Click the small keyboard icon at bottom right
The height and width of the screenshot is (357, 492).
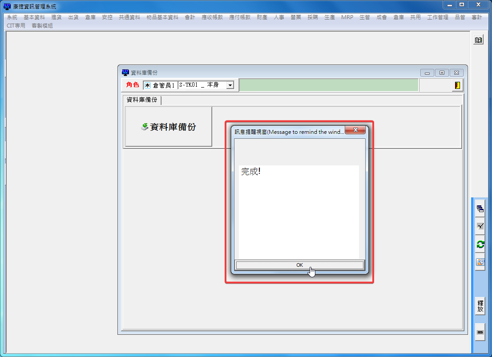point(480,332)
